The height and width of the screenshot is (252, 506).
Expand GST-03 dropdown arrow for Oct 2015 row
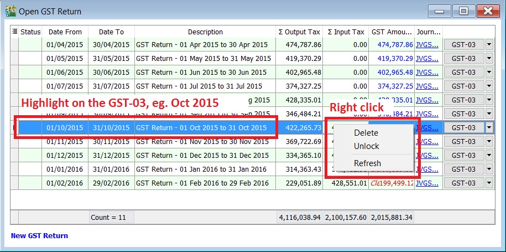tap(489, 127)
